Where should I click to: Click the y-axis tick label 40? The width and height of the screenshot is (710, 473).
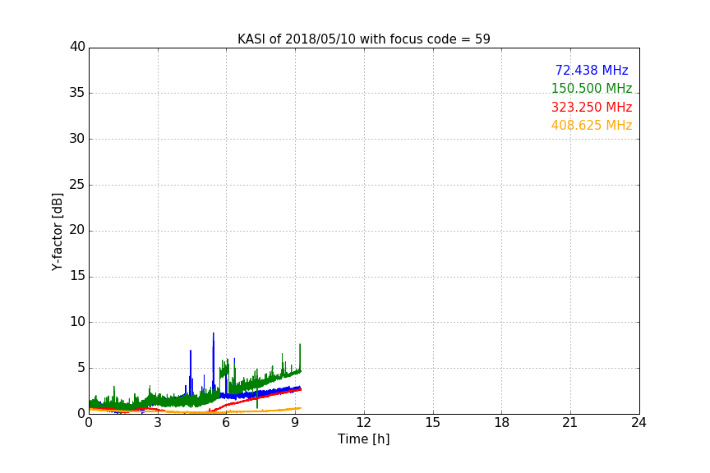[77, 47]
